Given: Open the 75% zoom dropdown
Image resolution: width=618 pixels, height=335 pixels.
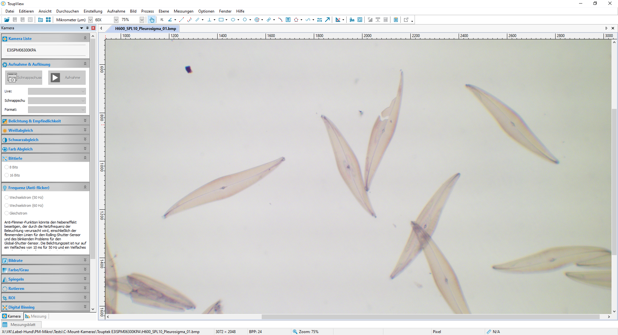Looking at the screenshot, I should [142, 20].
